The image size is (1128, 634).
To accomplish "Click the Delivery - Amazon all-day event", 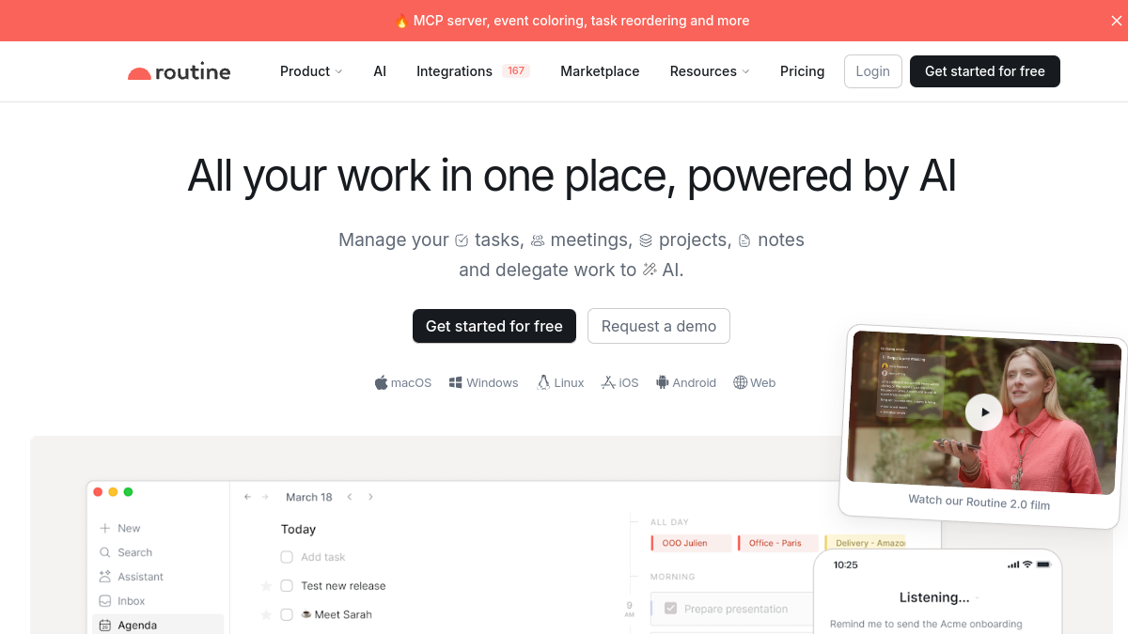I will tap(864, 543).
